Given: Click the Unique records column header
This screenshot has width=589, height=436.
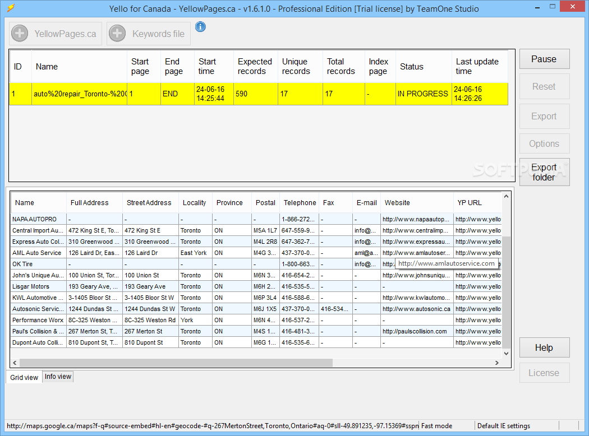Looking at the screenshot, I should (x=300, y=67).
